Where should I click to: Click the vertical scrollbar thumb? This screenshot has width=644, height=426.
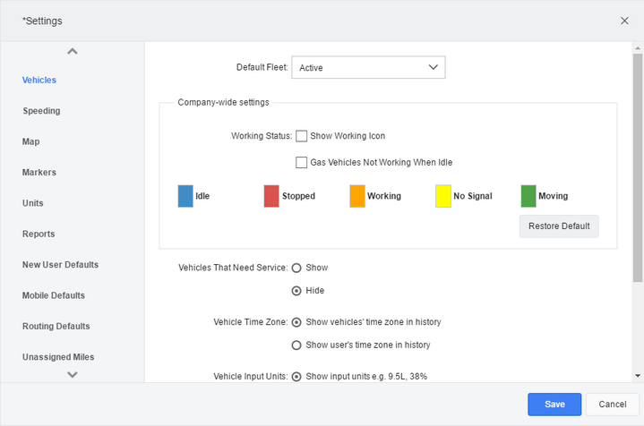638,168
